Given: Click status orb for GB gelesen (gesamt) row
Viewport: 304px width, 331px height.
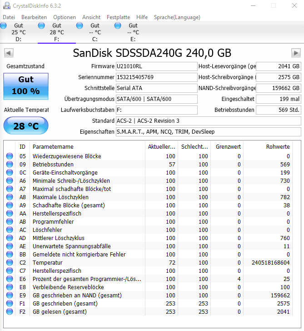Looking at the screenshot, I should click(x=10, y=311).
